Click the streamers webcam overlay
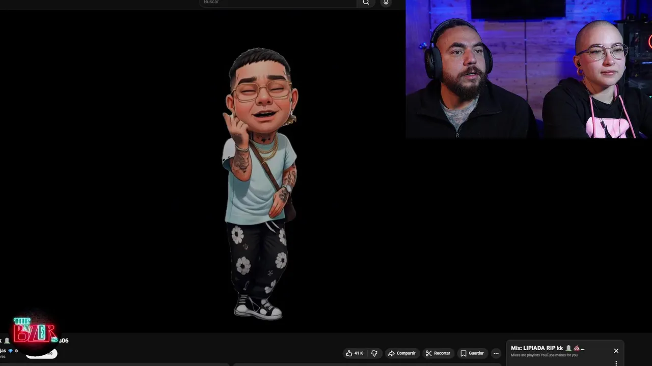This screenshot has height=366, width=652. coord(529,69)
